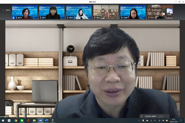This screenshot has width=185, height=123.
Task: Open the clock showing 2021/12/9
Action: (174, 121)
